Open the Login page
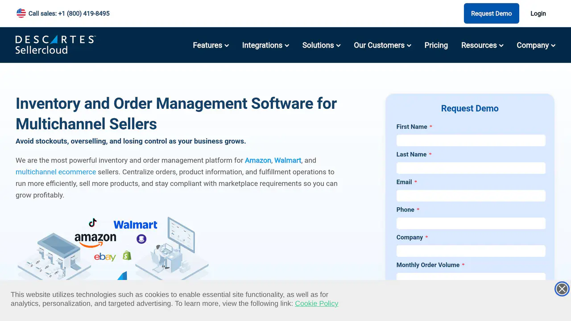Screen dimensions: 571x321 [538, 13]
